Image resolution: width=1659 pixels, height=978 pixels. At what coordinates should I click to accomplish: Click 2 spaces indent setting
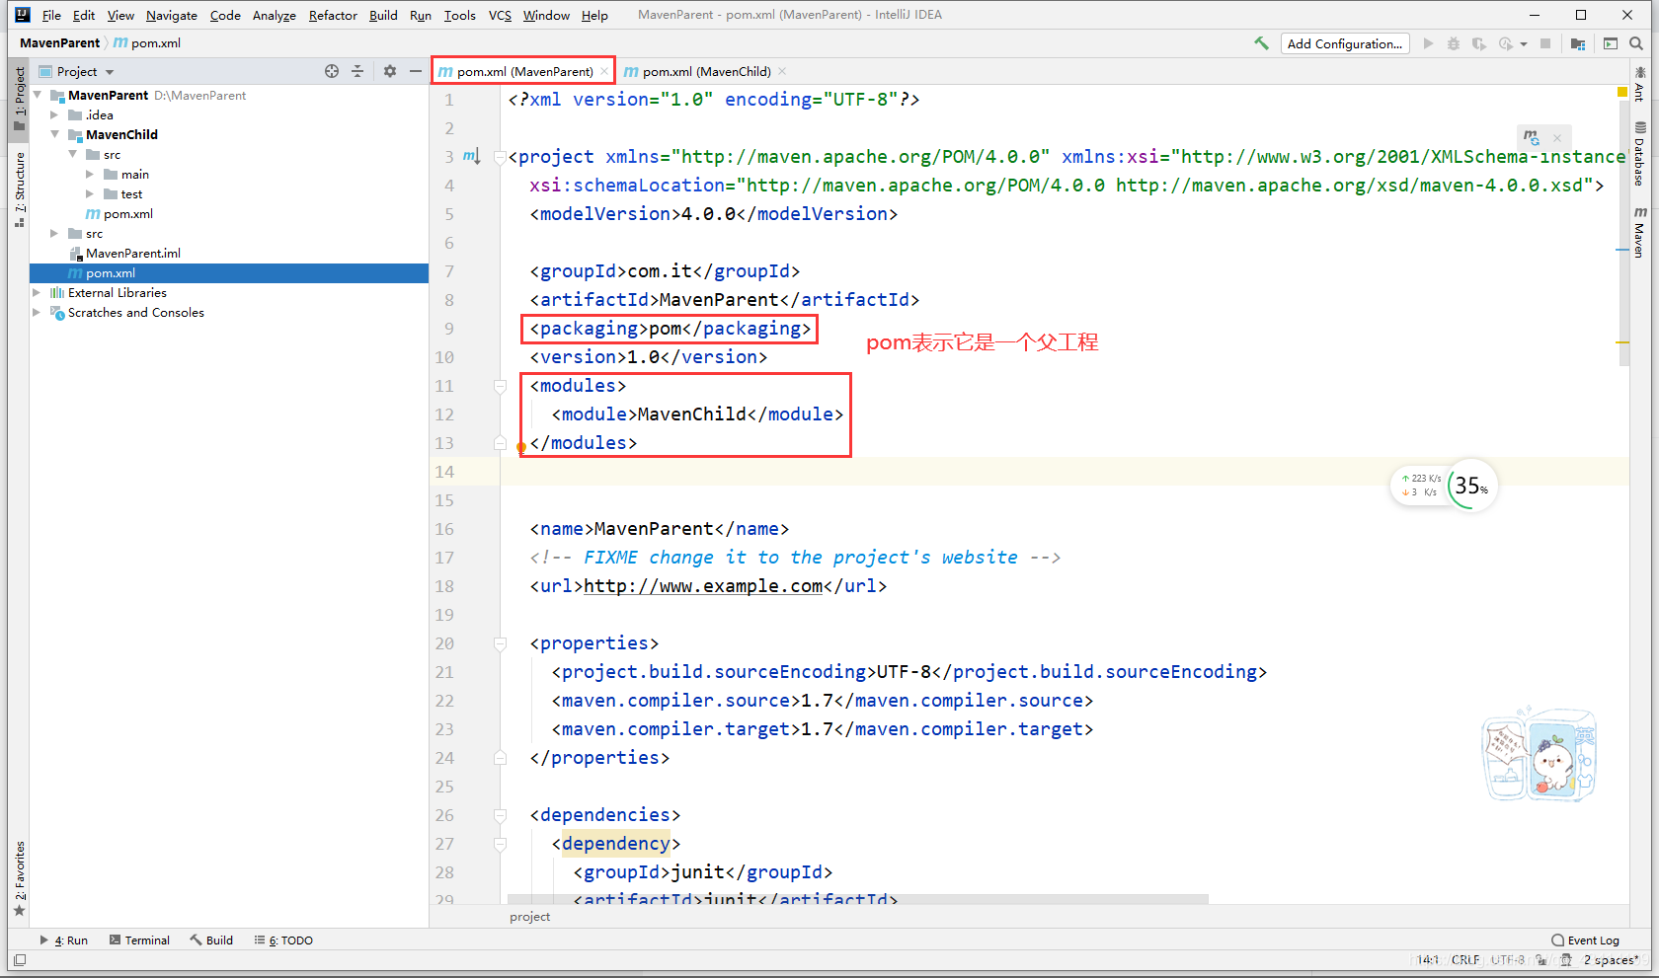pos(1612,959)
